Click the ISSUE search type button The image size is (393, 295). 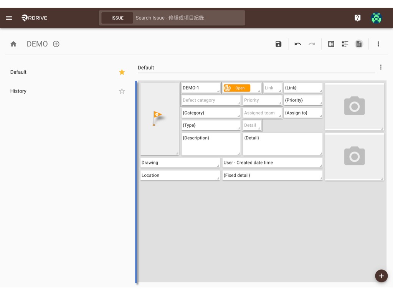(x=117, y=18)
